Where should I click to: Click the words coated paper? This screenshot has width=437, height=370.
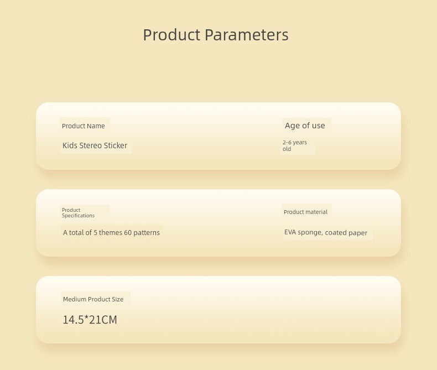point(346,233)
